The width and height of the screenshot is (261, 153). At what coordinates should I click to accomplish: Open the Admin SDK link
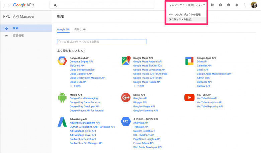tap(203, 78)
